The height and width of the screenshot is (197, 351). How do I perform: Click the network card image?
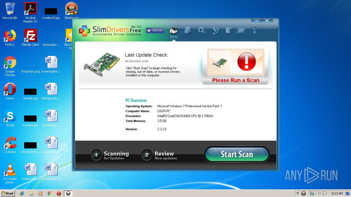tap(101, 65)
